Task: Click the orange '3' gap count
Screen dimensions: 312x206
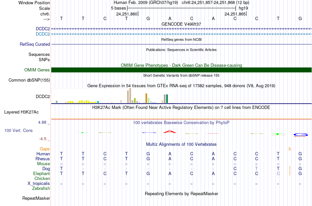Action: [x=290, y=149]
